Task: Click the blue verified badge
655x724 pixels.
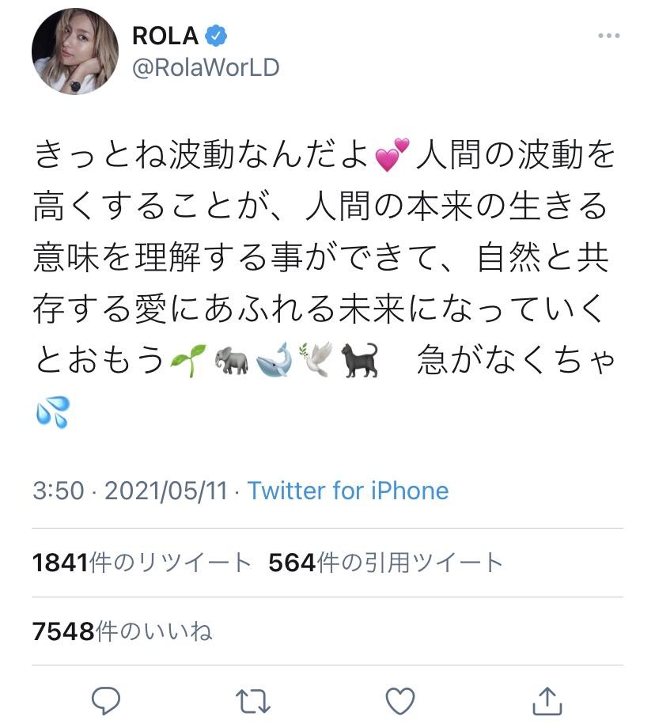Action: pos(215,36)
